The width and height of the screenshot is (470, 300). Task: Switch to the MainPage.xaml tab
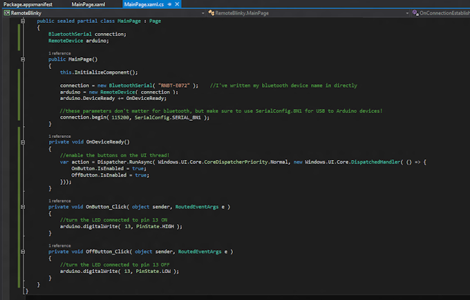coord(88,4)
